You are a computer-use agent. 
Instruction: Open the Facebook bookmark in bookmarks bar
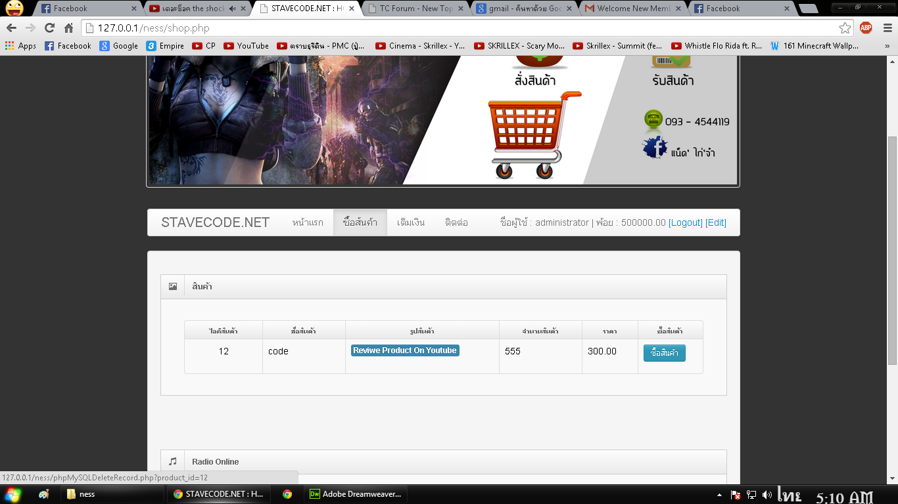(68, 46)
